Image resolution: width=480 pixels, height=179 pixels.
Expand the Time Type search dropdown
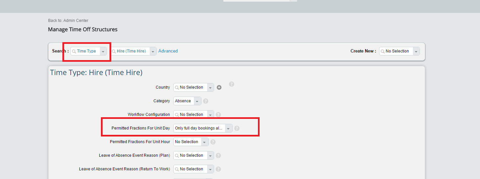(103, 51)
